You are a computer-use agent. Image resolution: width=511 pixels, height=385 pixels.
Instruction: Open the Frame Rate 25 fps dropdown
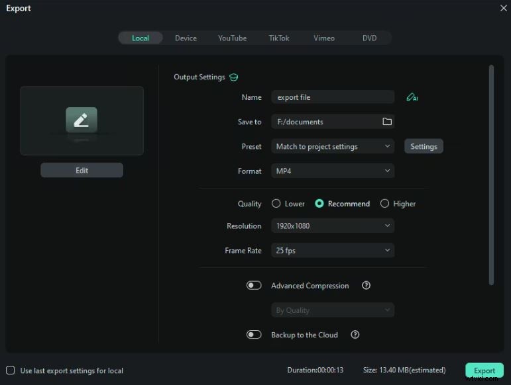333,250
